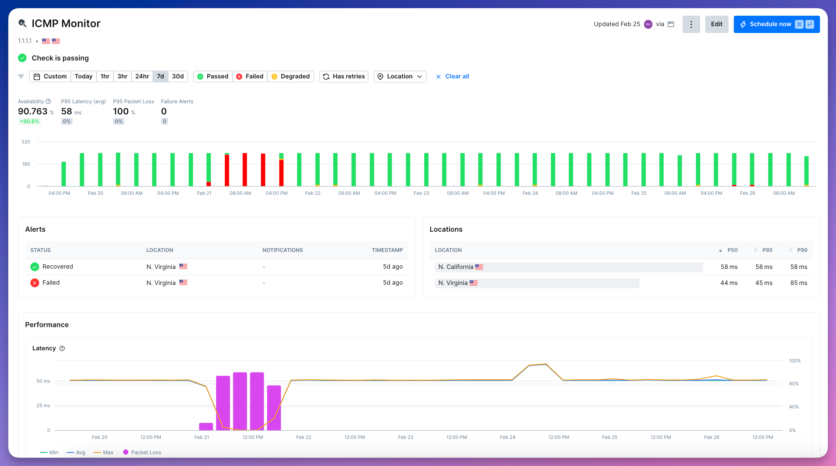Image resolution: width=836 pixels, height=466 pixels.
Task: Toggle the Degraded results filter
Action: point(291,76)
